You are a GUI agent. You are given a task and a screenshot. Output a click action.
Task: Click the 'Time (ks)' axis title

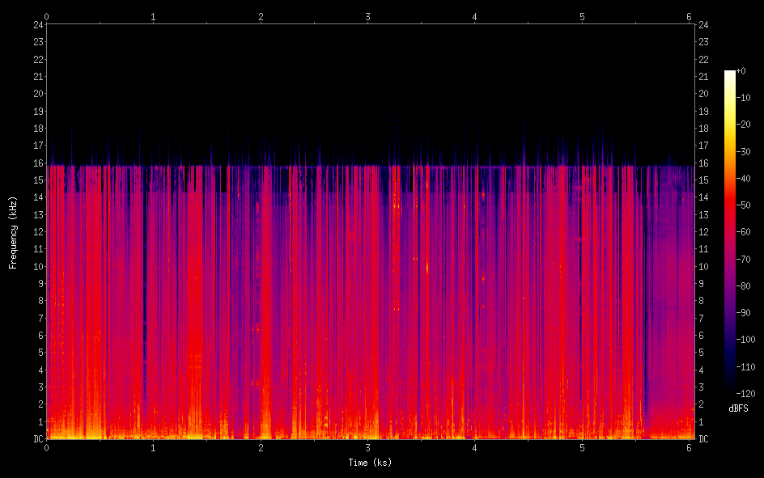tap(370, 463)
